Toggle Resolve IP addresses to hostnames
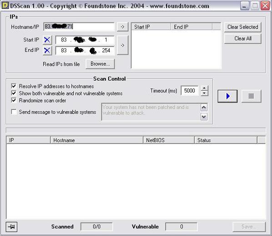This screenshot has width=272, height=236. coord(14,86)
